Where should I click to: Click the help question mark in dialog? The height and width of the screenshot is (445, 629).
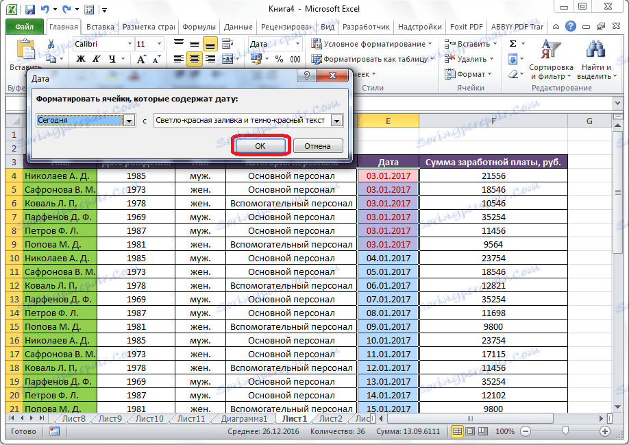308,75
